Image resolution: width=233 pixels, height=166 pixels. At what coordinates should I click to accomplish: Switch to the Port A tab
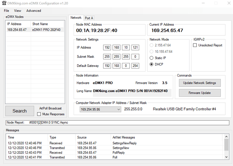point(89,18)
